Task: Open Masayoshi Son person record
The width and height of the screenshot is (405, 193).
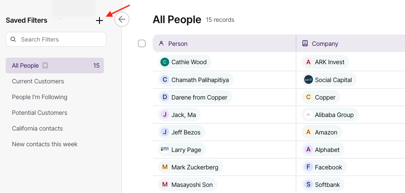Action: click(188, 185)
